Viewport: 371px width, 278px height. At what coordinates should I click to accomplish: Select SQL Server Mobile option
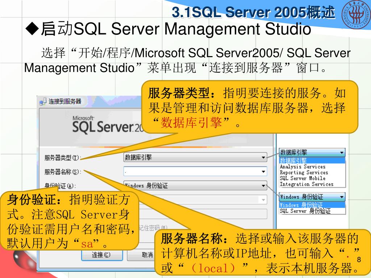[303, 178]
